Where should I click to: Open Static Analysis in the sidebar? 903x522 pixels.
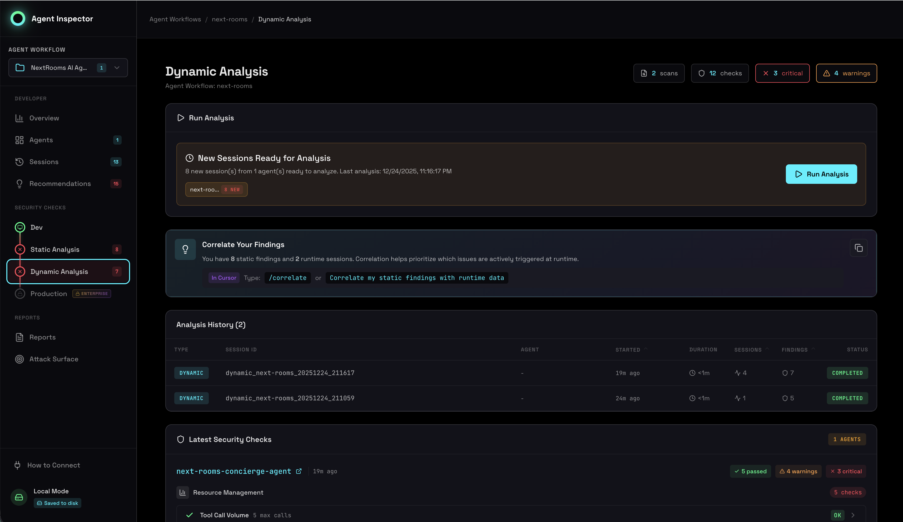[55, 249]
